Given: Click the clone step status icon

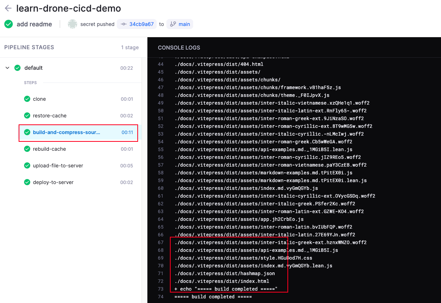Looking at the screenshot, I should coord(27,99).
